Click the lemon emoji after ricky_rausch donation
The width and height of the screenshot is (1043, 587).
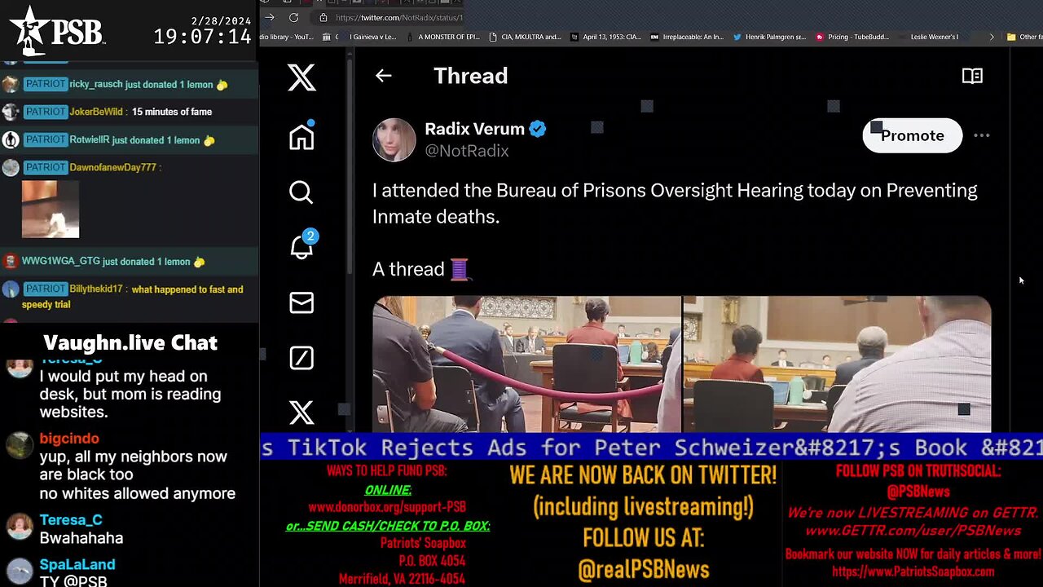tap(222, 85)
